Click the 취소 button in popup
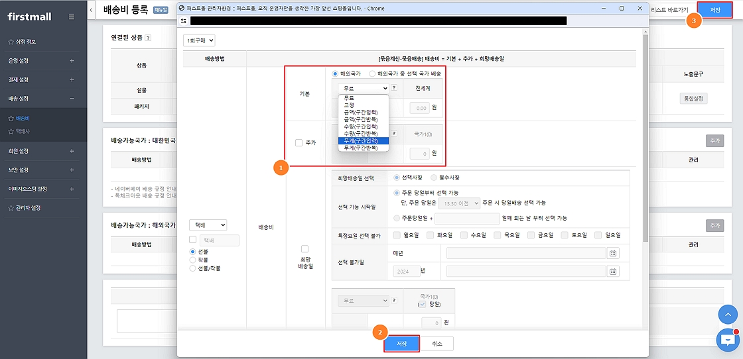743x359 pixels. [x=437, y=344]
